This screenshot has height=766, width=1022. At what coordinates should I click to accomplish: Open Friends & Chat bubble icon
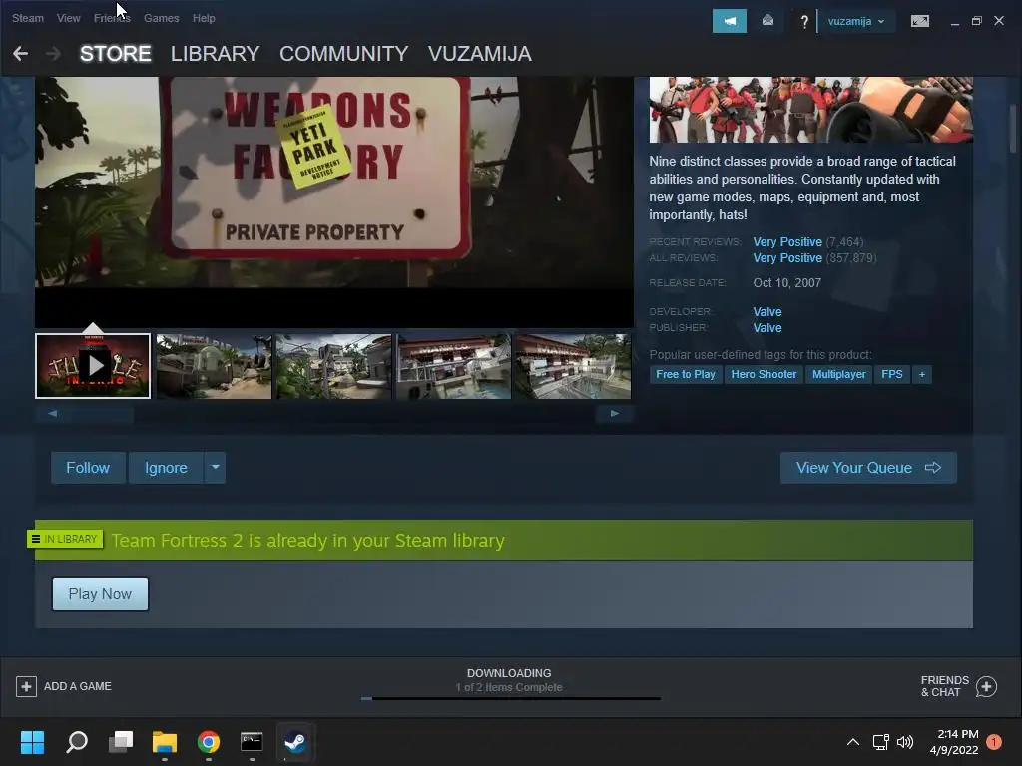[986, 686]
